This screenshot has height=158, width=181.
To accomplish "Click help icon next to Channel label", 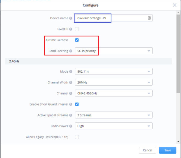I will pyautogui.click(x=71, y=93).
